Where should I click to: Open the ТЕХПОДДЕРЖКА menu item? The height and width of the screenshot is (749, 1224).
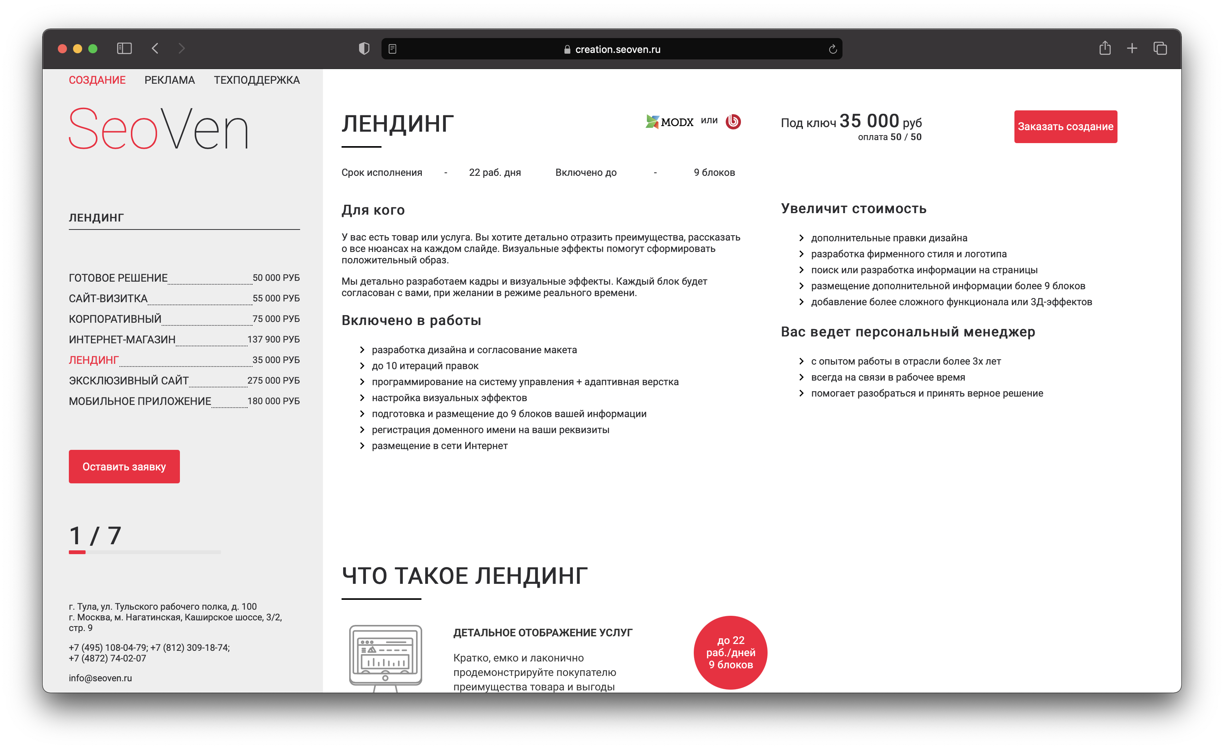257,80
